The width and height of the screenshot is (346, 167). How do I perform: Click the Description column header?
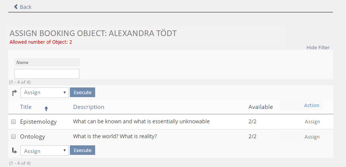click(88, 107)
